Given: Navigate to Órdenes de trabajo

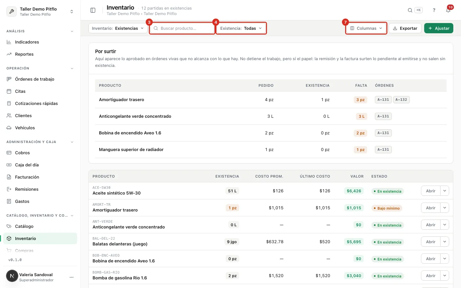Looking at the screenshot, I should coord(40,79).
